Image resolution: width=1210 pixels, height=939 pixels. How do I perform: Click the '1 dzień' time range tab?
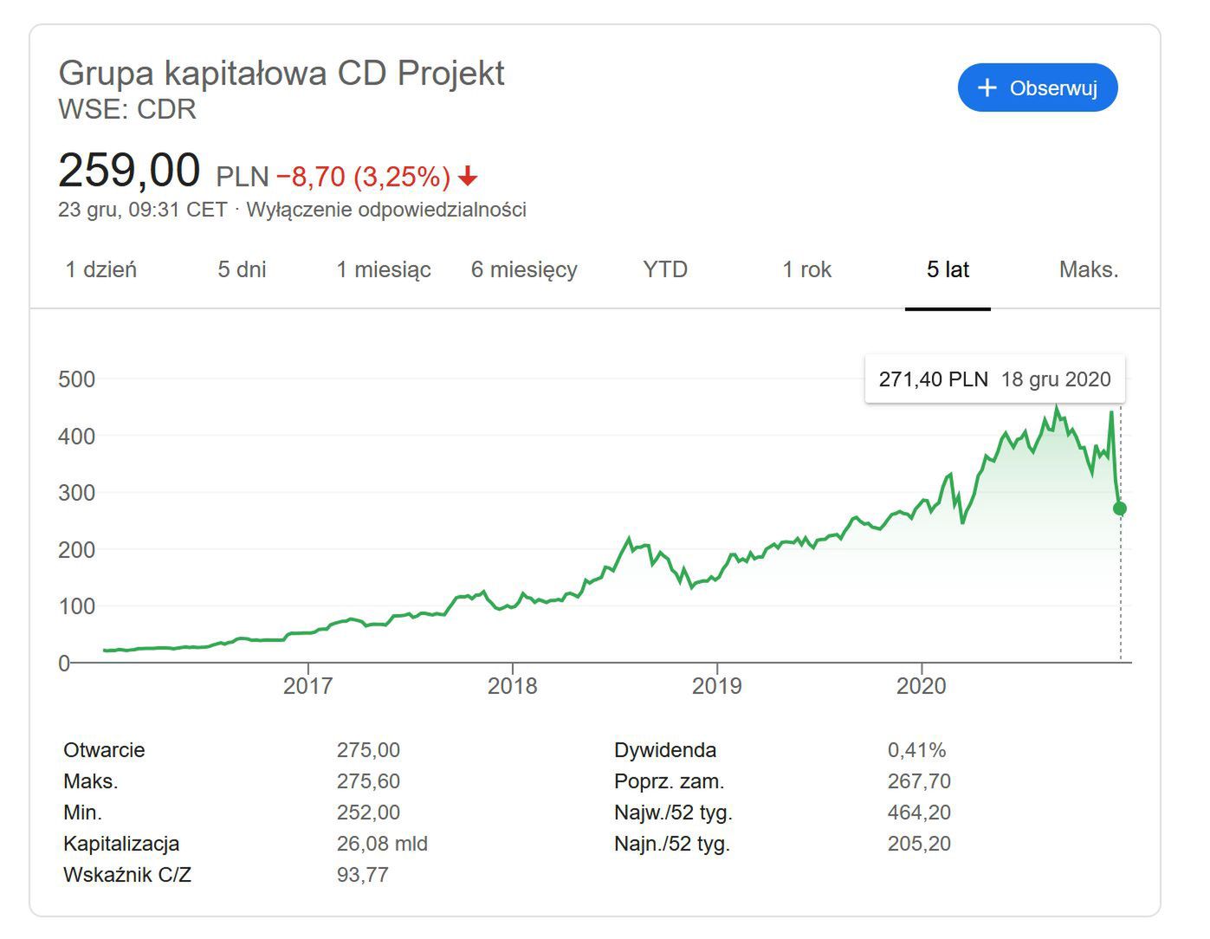[x=100, y=269]
